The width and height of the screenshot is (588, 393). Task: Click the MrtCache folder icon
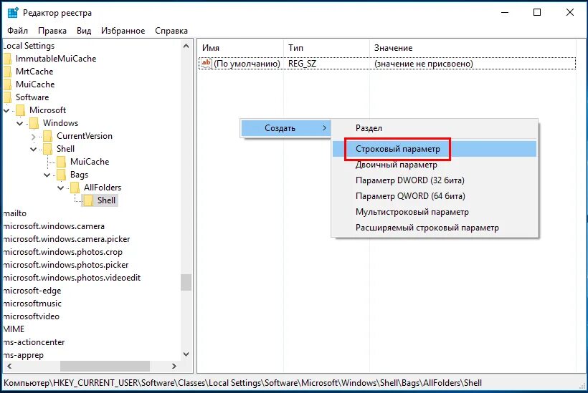[x=7, y=72]
